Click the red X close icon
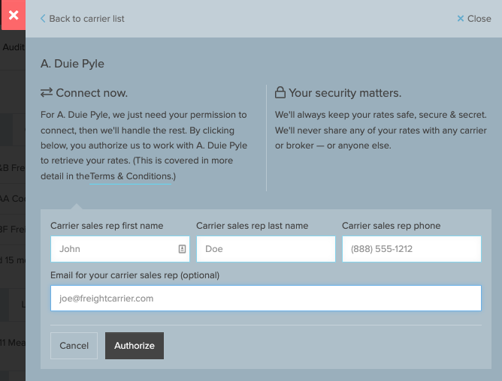502x381 pixels. point(14,15)
